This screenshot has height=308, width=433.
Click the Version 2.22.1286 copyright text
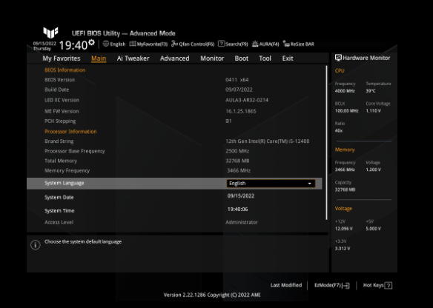point(212,295)
